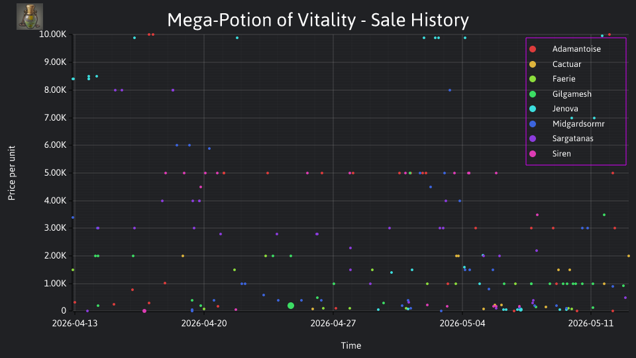This screenshot has width=636, height=358.
Task: Select the large pink Siren point near zero
Action: [144, 311]
